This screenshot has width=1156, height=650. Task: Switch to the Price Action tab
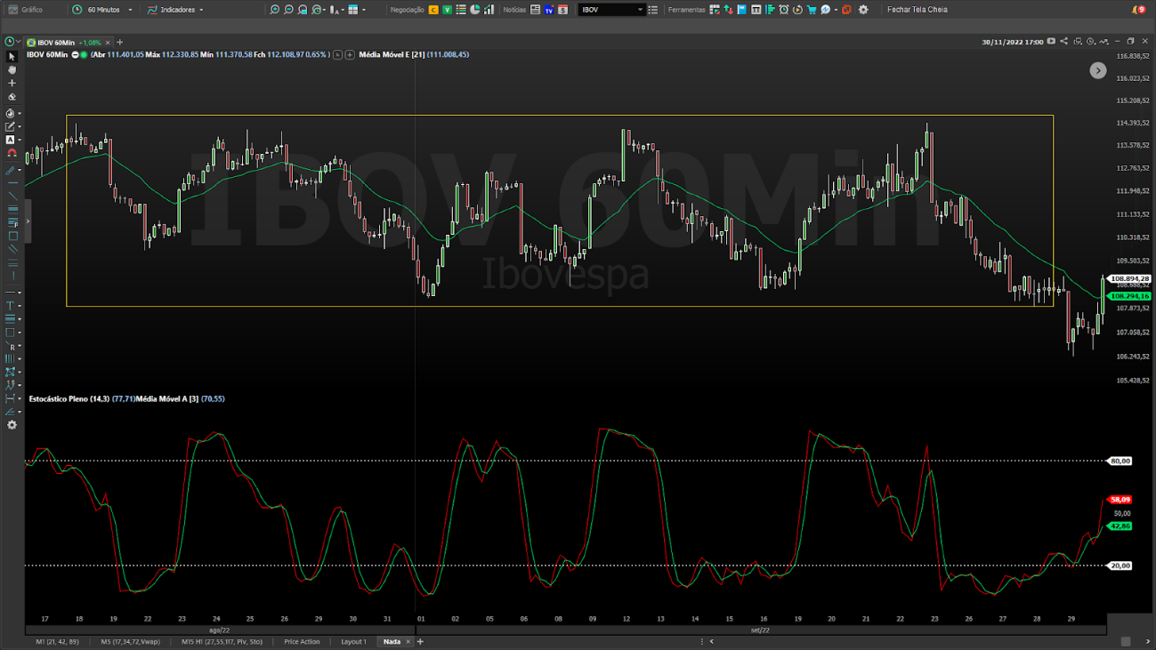click(302, 641)
